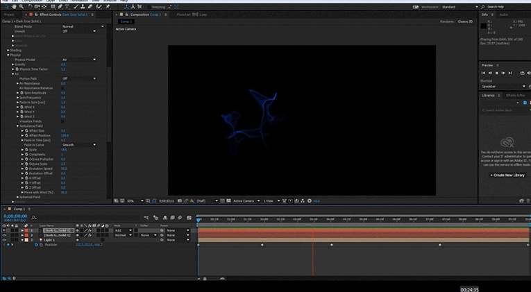The image size is (531, 292).
Task: Toggle Evolution Speed stopwatch
Action: [x=26, y=169]
